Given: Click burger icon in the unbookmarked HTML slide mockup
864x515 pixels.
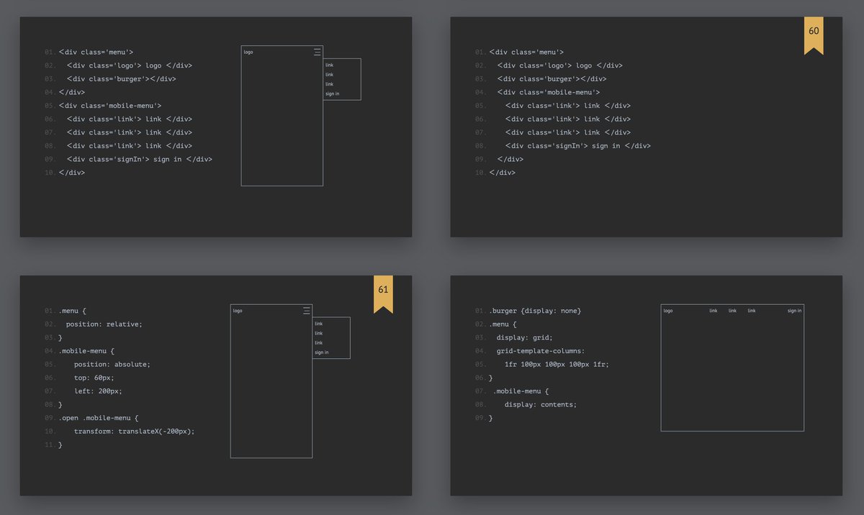Looking at the screenshot, I should [x=318, y=52].
